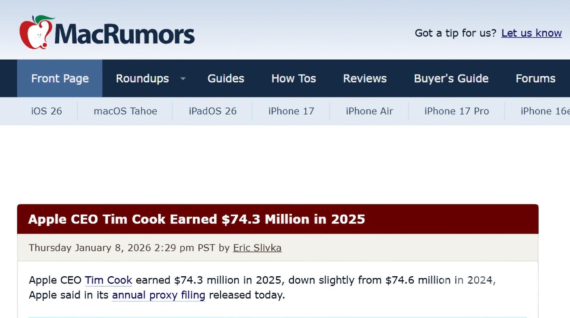Screen dimensions: 570x318
Task: Select the iPadOS 26 topic link
Action: [x=213, y=111]
